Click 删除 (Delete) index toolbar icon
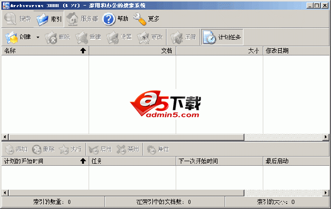The image size is (331, 209). 58,37
